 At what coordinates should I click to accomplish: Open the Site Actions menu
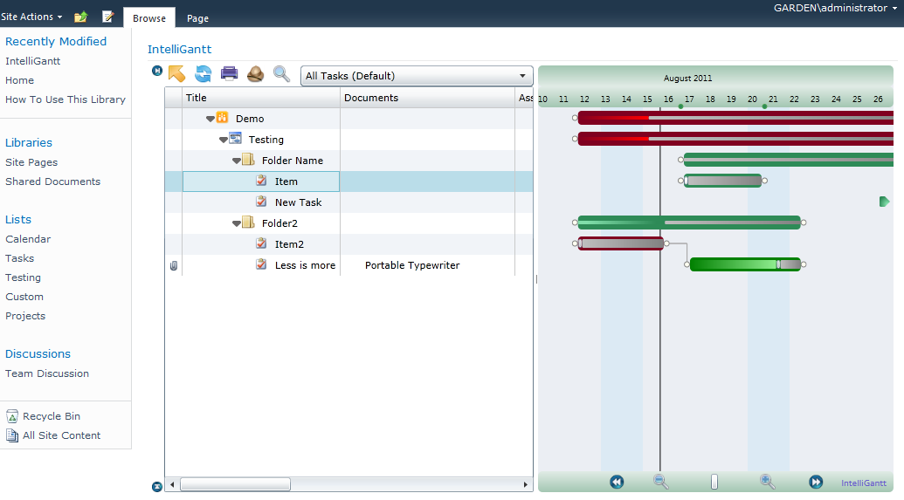31,17
